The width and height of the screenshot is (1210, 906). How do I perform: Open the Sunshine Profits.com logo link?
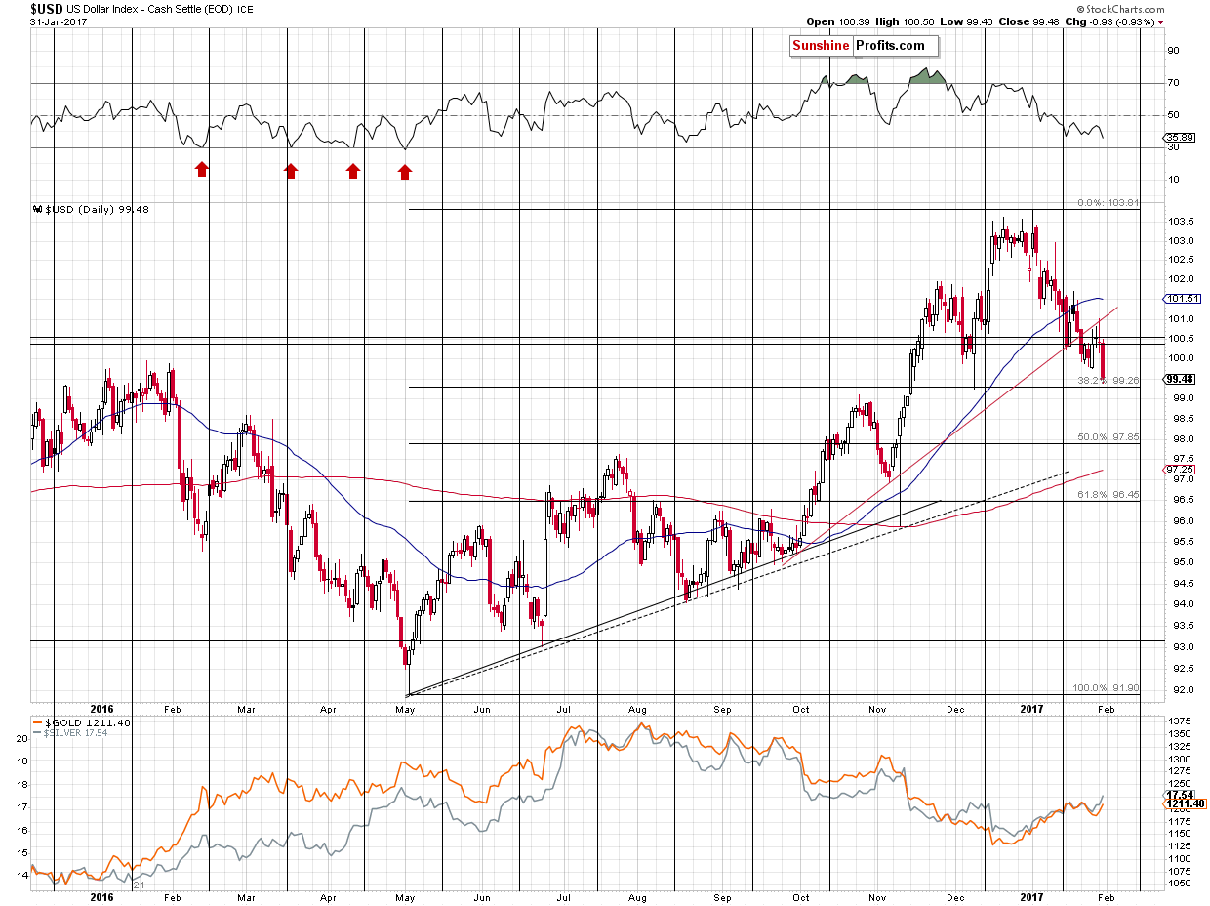click(x=865, y=46)
